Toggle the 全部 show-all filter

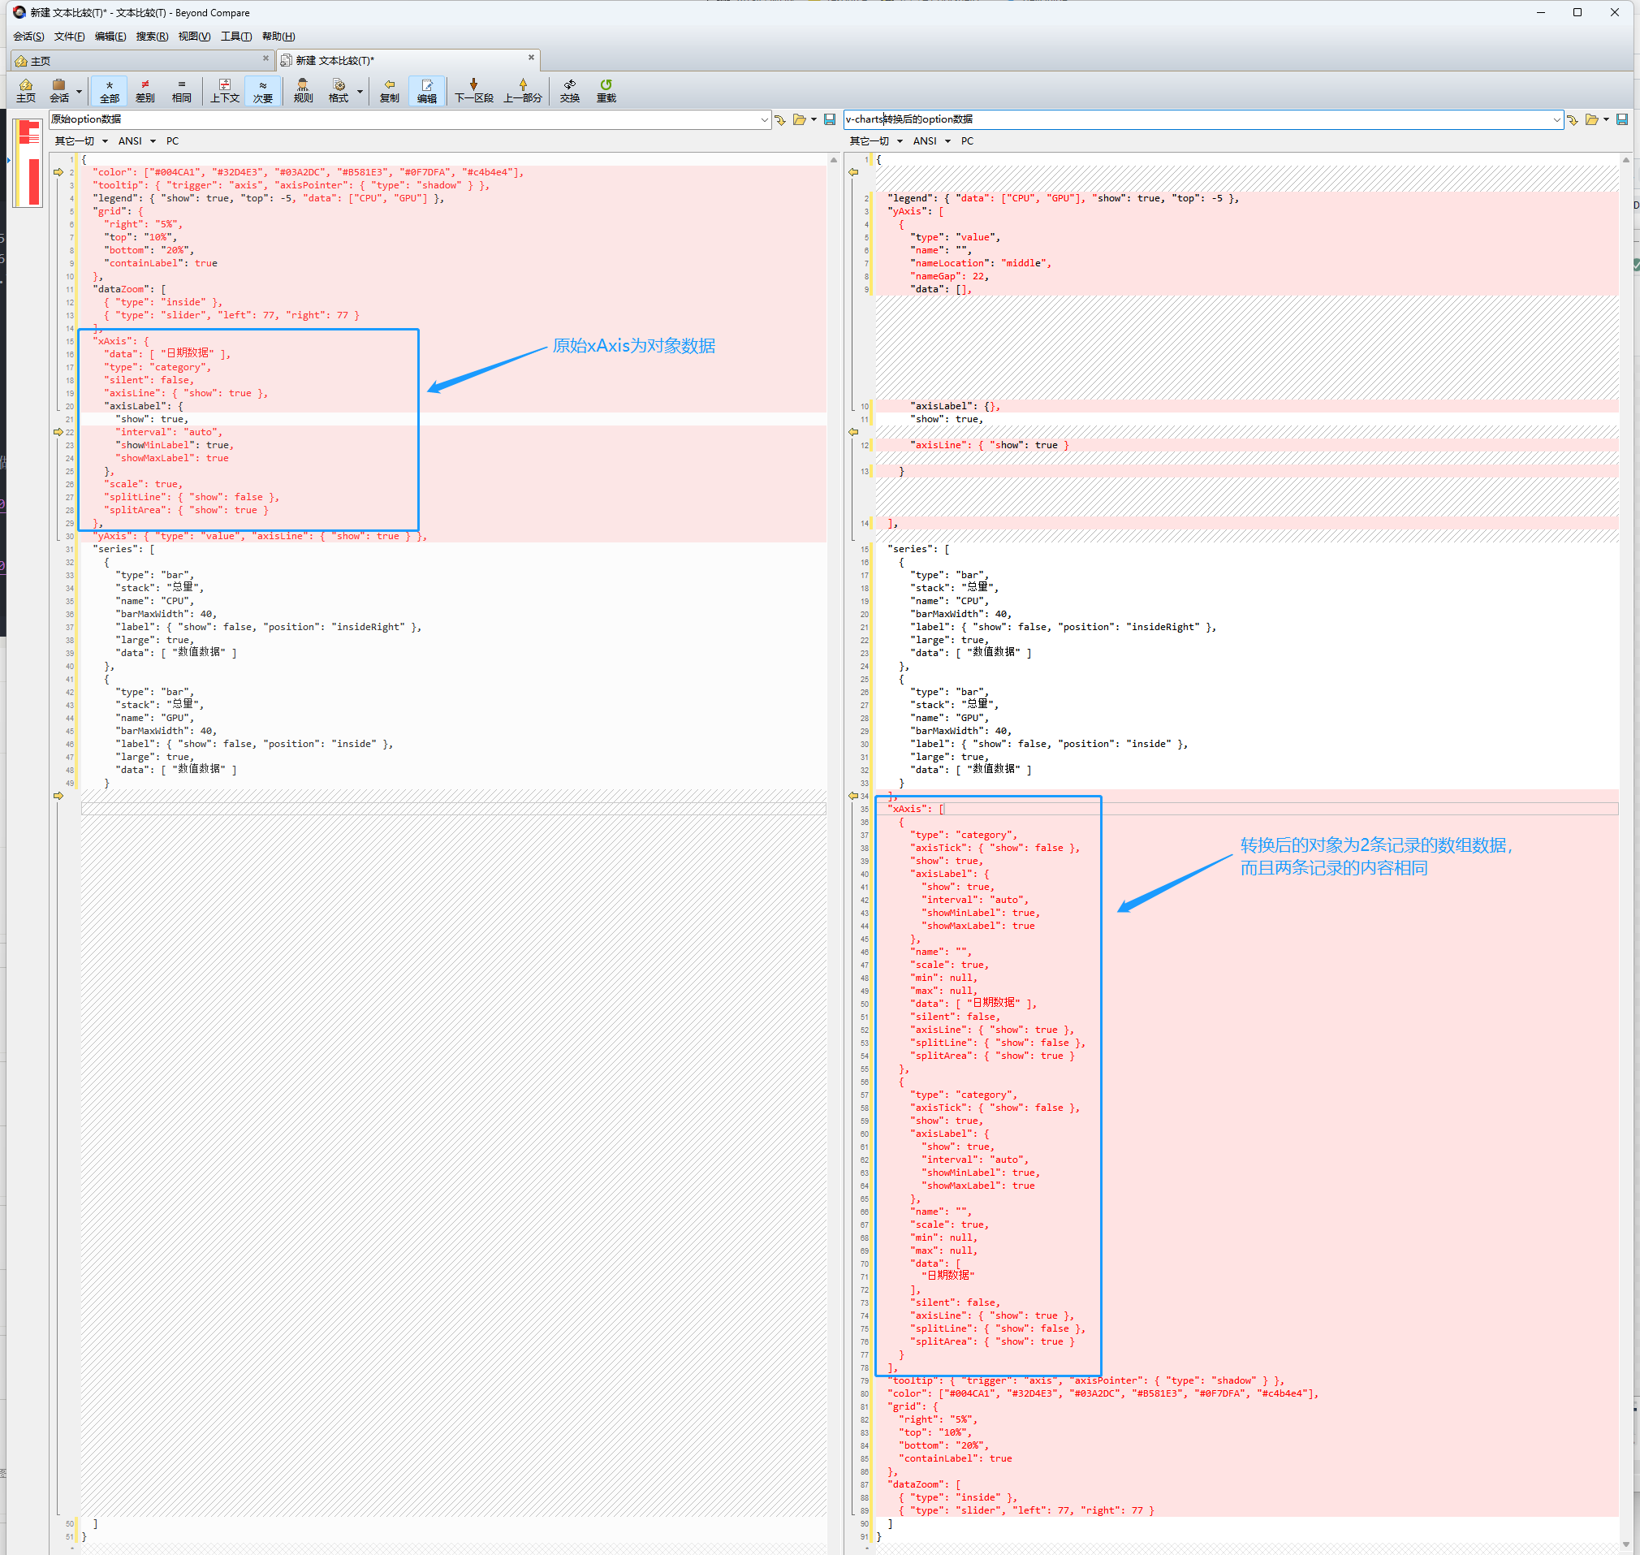coord(109,90)
